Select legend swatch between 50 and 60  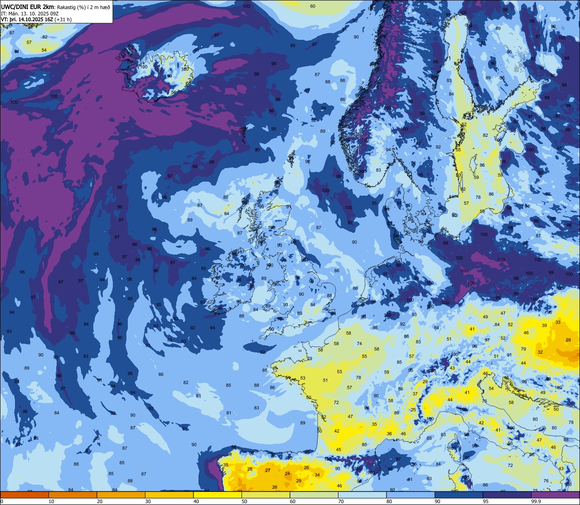pos(266,495)
